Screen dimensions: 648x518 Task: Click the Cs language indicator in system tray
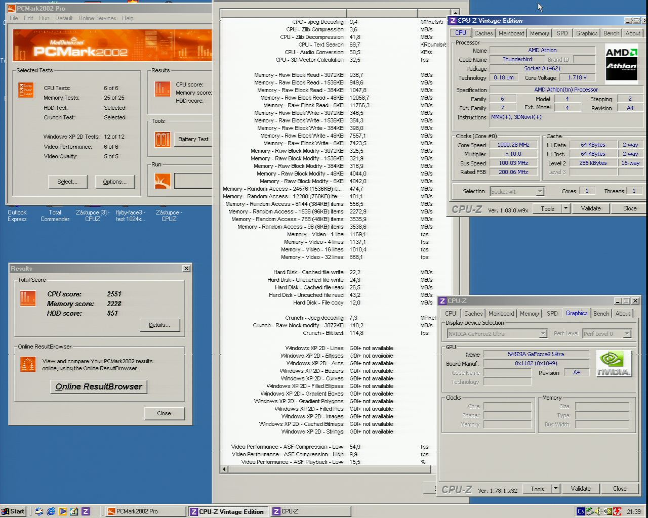581,511
